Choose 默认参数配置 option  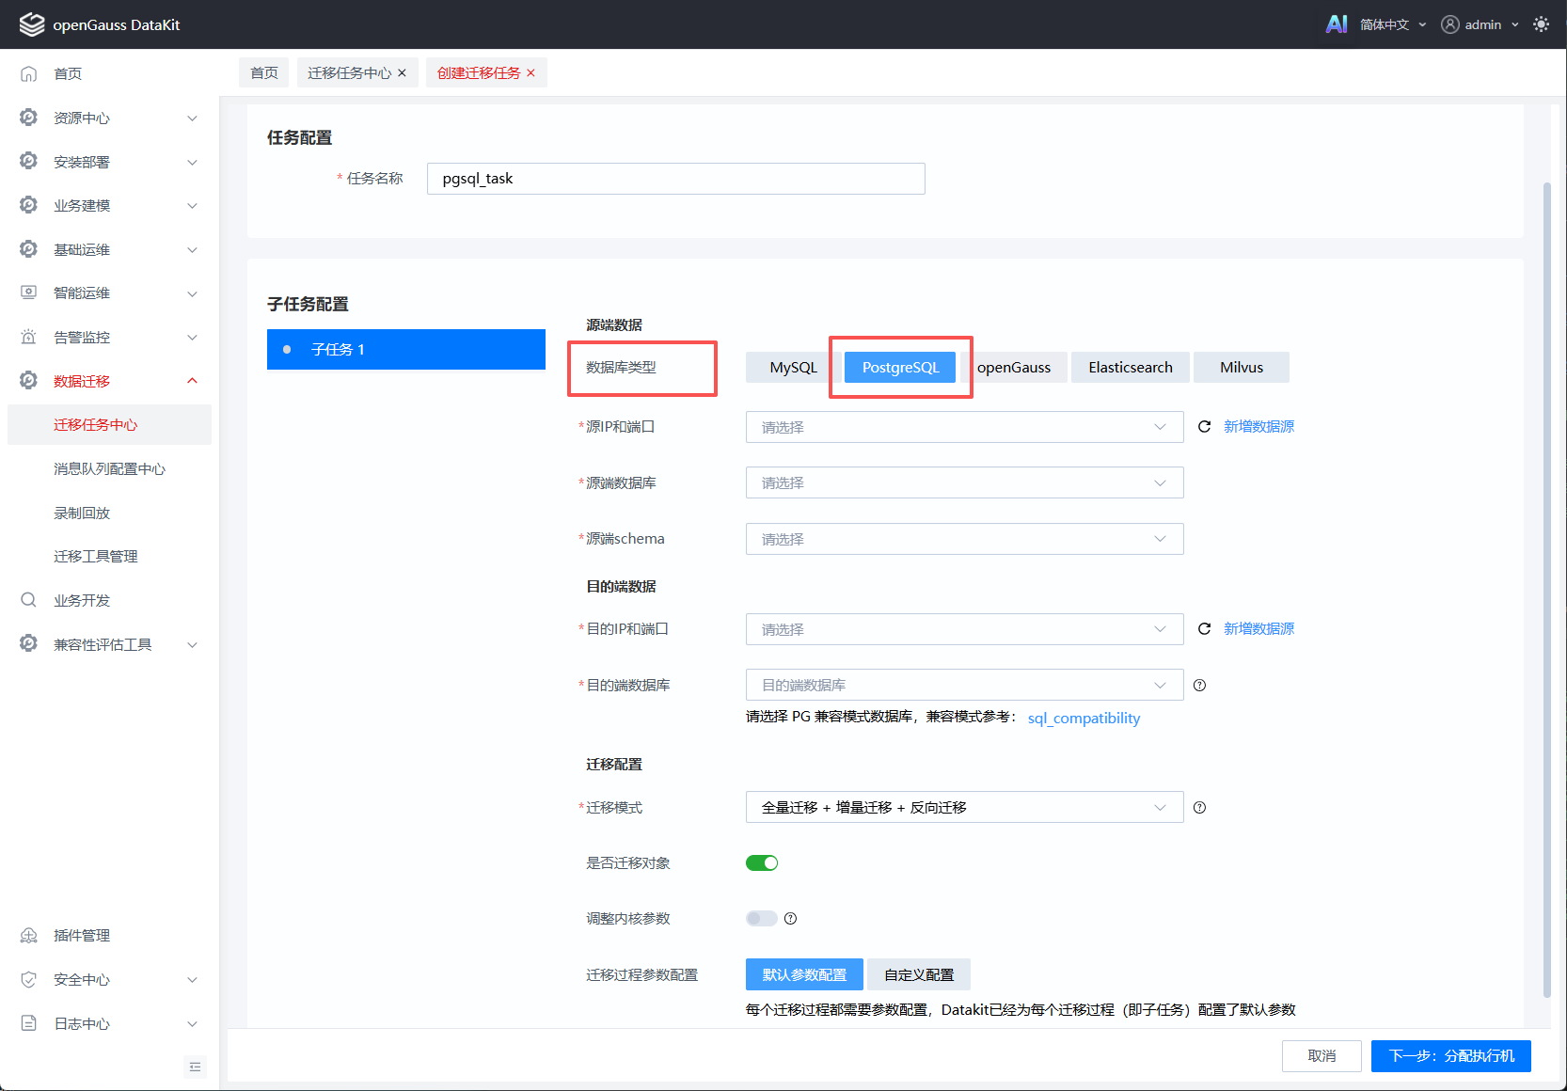[804, 975]
